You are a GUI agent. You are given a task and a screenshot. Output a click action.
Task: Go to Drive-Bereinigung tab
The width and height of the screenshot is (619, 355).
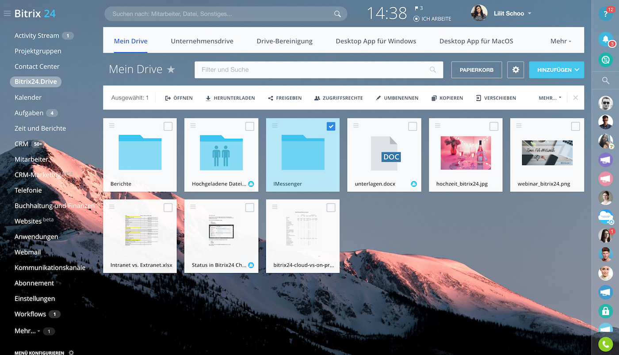(284, 41)
